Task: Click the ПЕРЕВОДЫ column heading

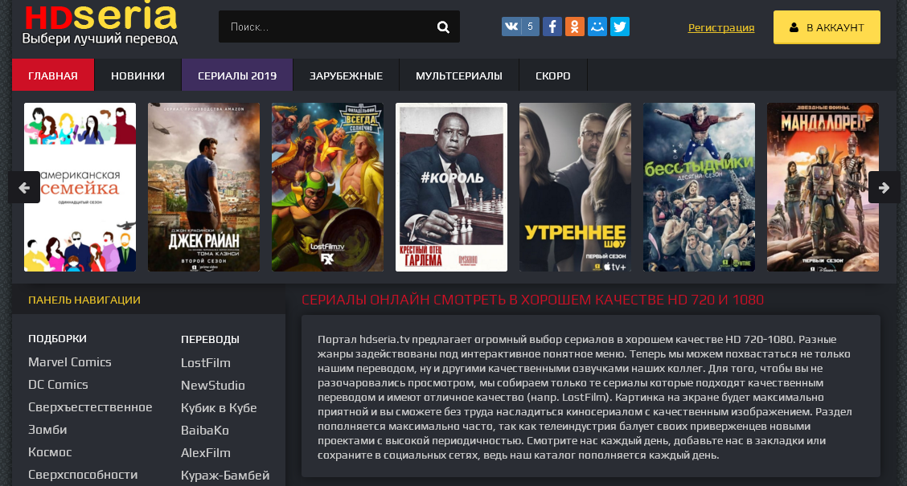Action: click(210, 339)
